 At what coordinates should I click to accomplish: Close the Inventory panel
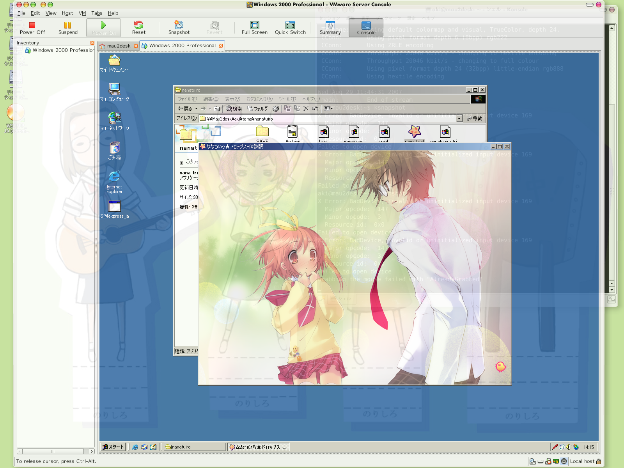coord(92,43)
